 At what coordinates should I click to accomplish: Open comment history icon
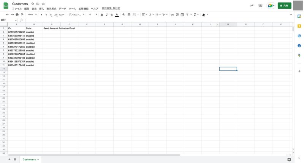coord(260,6)
